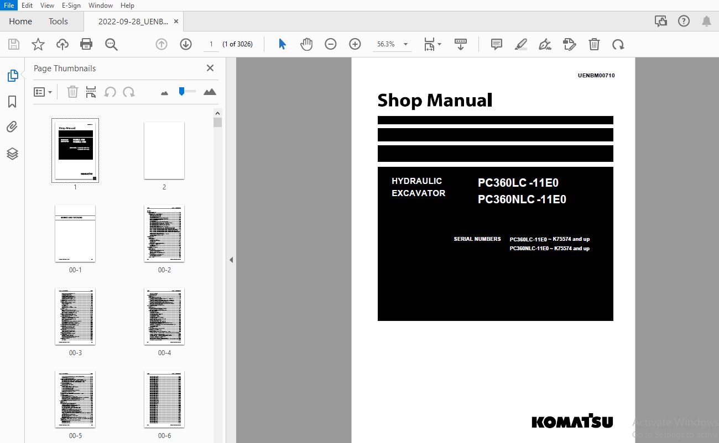Delete the page with the toolbar trash icon
The height and width of the screenshot is (443, 719).
594,44
